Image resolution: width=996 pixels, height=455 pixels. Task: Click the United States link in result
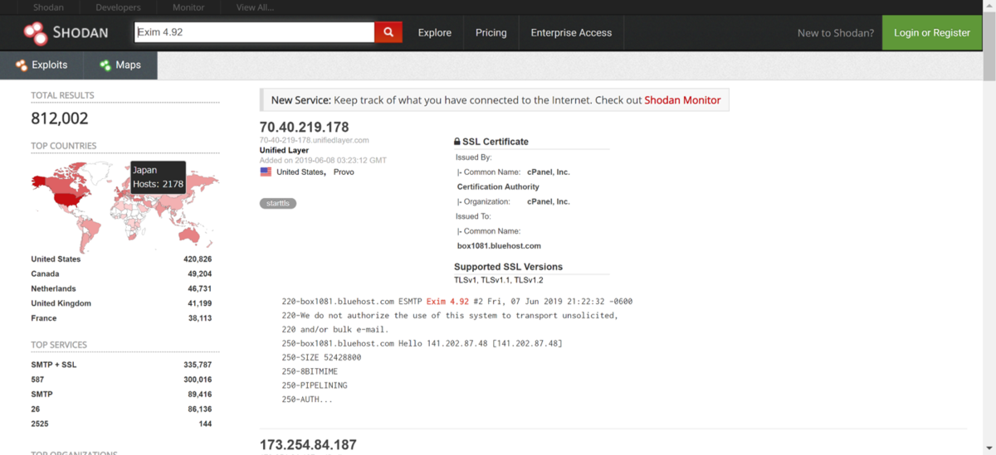[x=300, y=172]
